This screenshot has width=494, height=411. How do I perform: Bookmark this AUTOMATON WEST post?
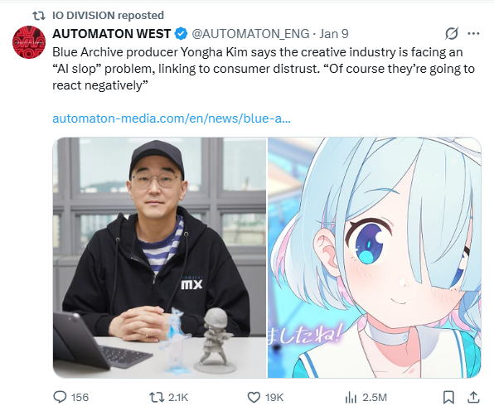point(448,397)
